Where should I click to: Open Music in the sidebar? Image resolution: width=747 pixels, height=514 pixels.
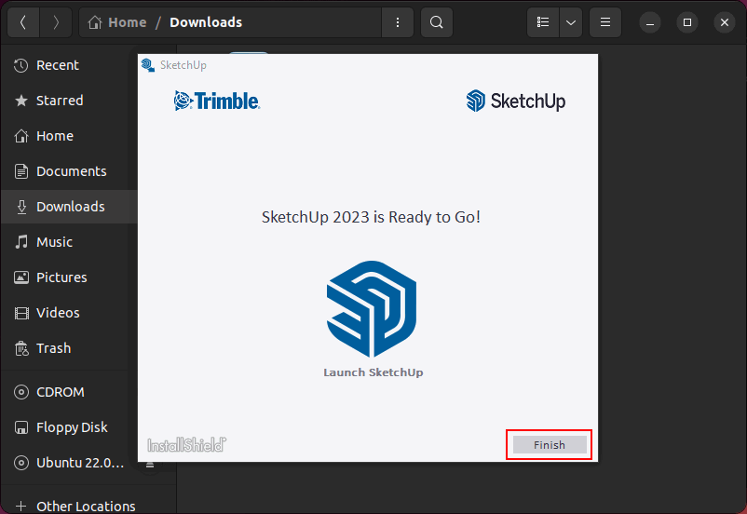pyautogui.click(x=69, y=242)
